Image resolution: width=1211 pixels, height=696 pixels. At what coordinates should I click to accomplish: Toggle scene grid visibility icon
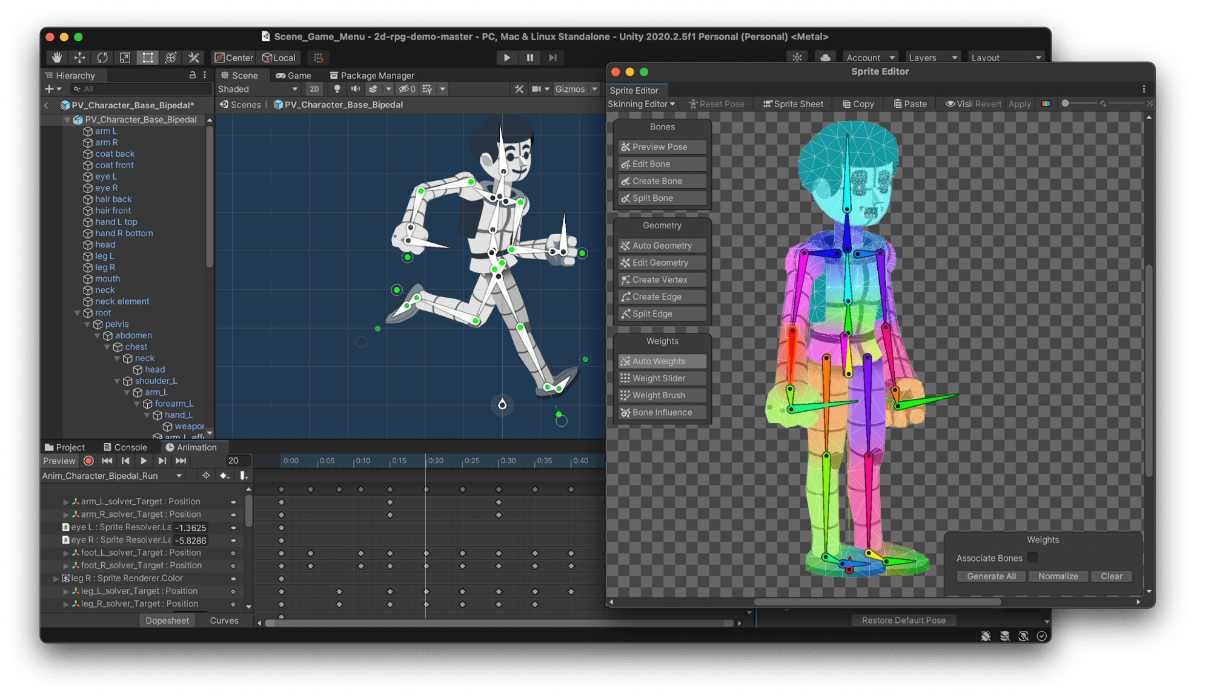coord(428,89)
